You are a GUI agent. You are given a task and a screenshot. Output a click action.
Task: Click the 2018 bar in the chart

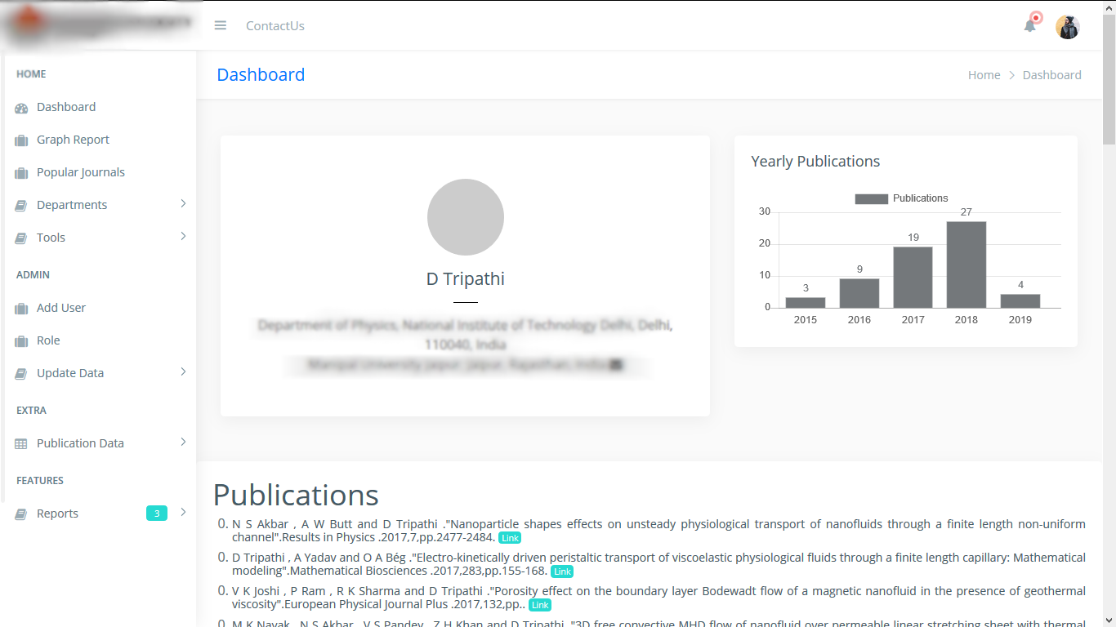tap(966, 265)
